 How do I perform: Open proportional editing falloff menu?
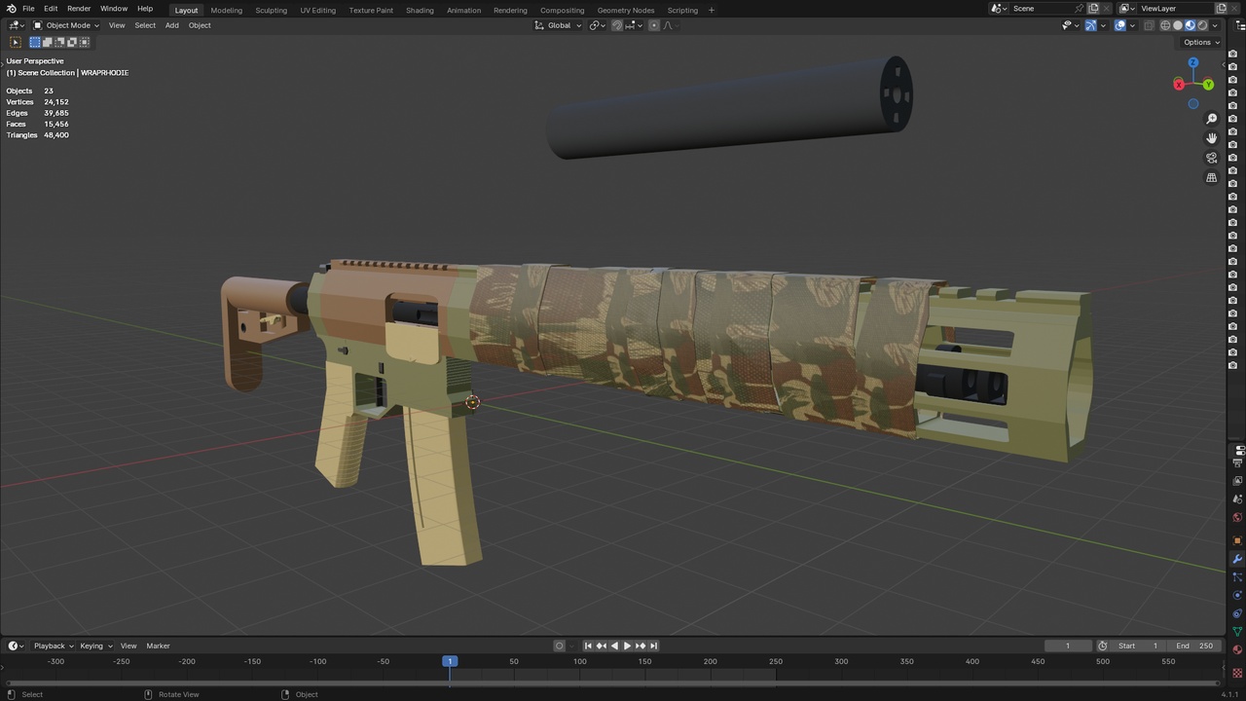pyautogui.click(x=670, y=25)
